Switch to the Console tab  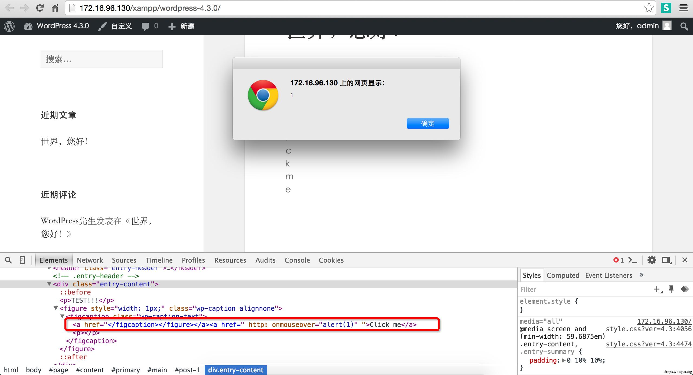(x=297, y=260)
